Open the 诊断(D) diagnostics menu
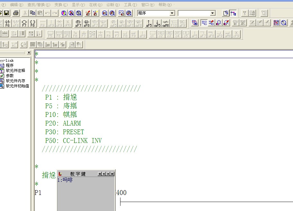The width and height of the screenshot is (293, 211). 112,5
